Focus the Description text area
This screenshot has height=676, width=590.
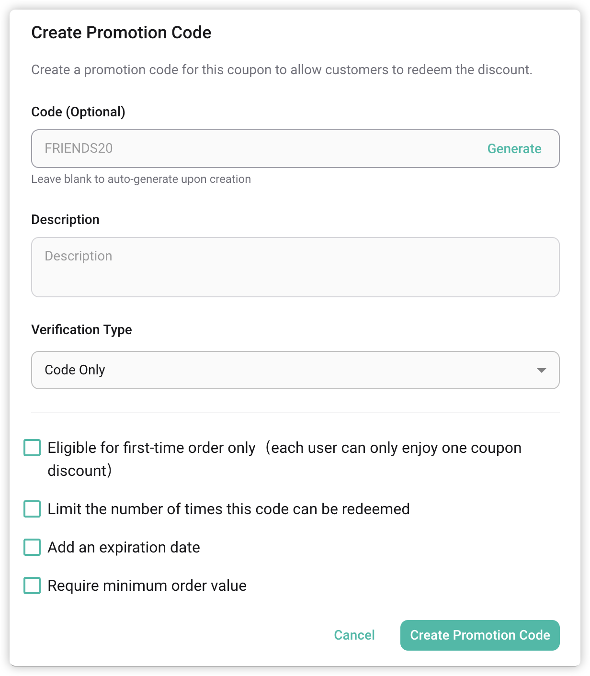(295, 267)
